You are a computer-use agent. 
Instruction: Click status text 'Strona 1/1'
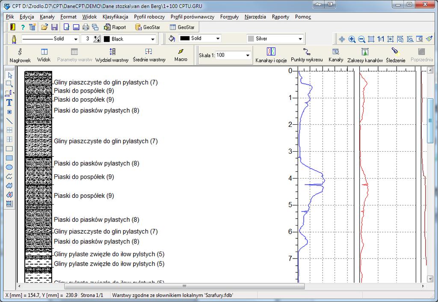92,295
